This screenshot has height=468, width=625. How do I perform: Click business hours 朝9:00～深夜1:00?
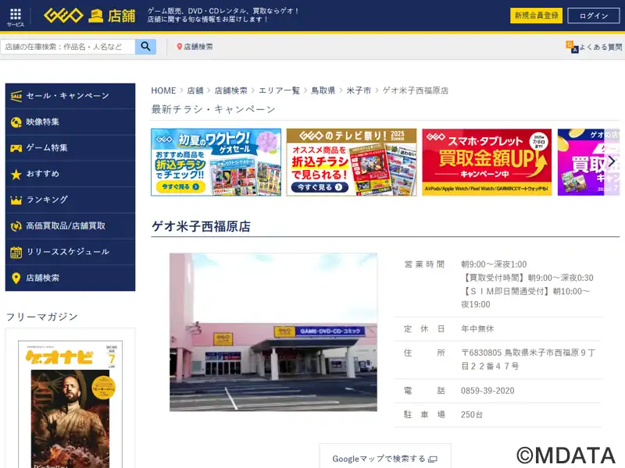click(494, 264)
